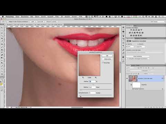The image size is (166, 124).
Task: Toggle the Vorschau checkbox in dialog
Action: [103, 63]
